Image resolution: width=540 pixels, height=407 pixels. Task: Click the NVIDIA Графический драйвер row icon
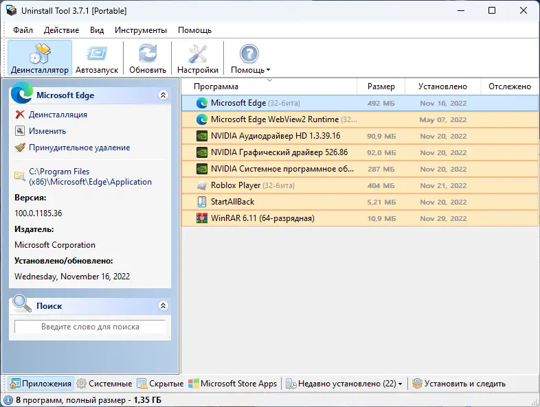click(x=202, y=153)
